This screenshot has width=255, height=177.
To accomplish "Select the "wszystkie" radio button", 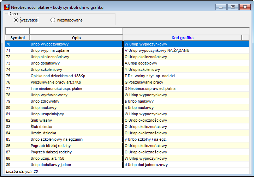I will click(16, 20).
